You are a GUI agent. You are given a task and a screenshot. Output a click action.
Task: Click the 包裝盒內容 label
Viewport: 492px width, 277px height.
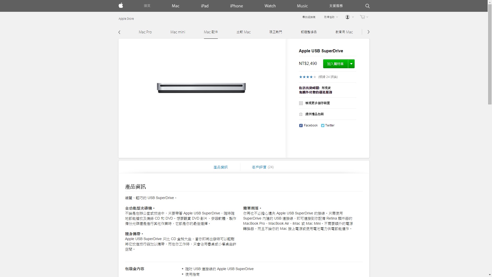pos(135,269)
